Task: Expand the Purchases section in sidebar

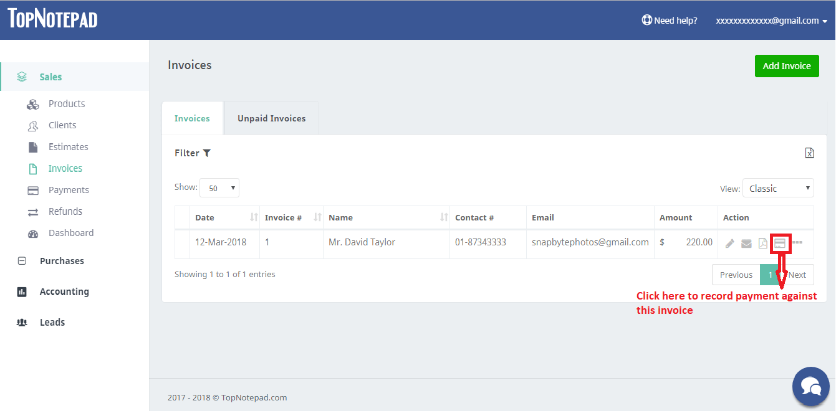Action: (62, 261)
